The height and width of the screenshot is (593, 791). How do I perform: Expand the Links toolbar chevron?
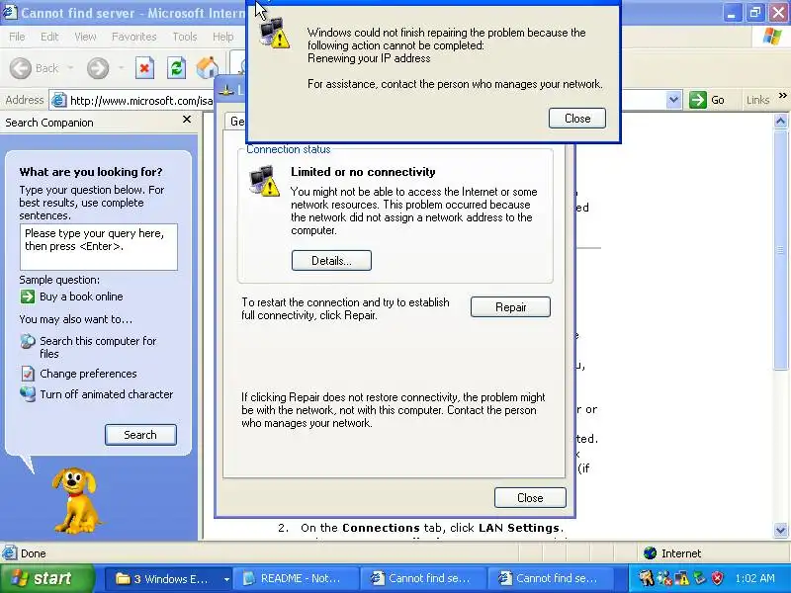[x=782, y=95]
